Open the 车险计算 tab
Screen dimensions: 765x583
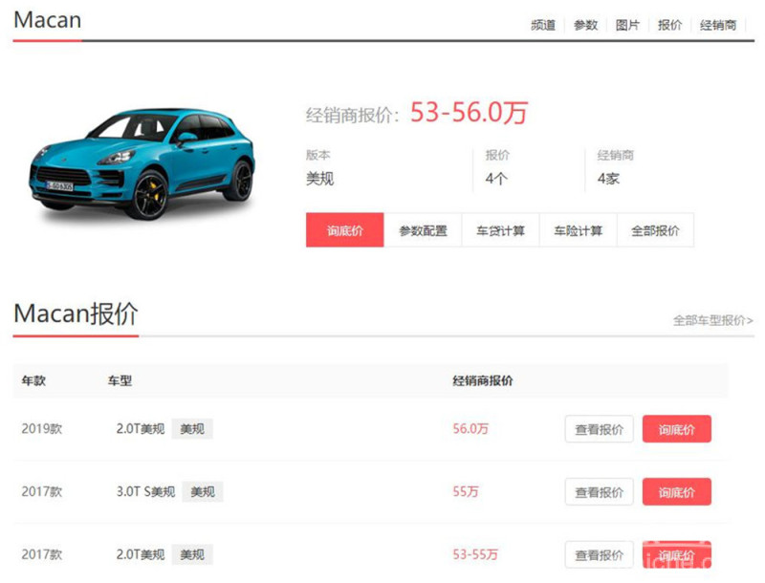click(x=578, y=230)
